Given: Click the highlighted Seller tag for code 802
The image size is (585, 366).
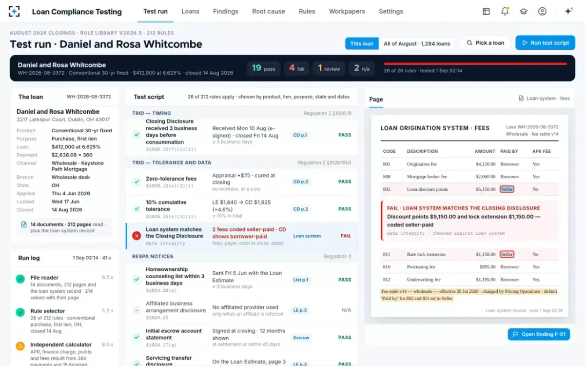Looking at the screenshot, I should click(x=507, y=189).
